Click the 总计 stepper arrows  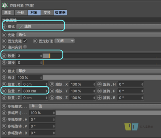point(41,78)
